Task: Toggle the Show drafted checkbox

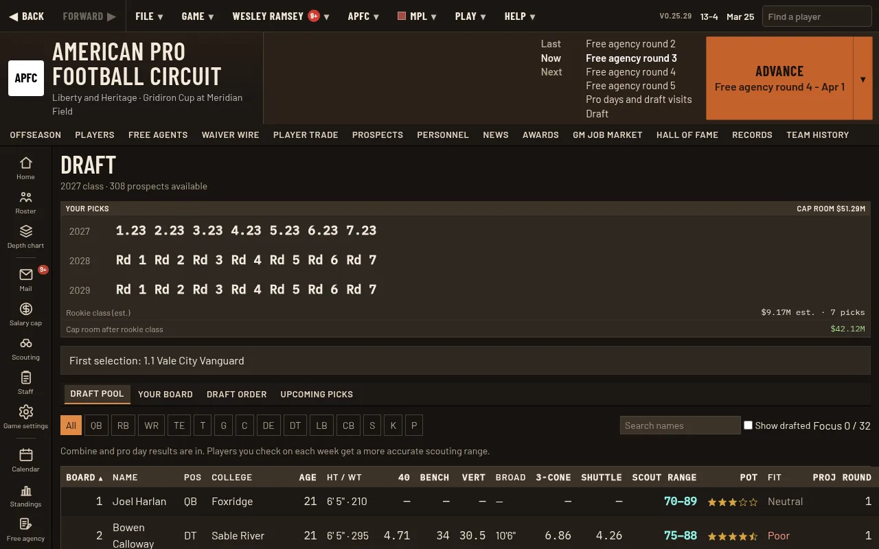Action: [748, 425]
